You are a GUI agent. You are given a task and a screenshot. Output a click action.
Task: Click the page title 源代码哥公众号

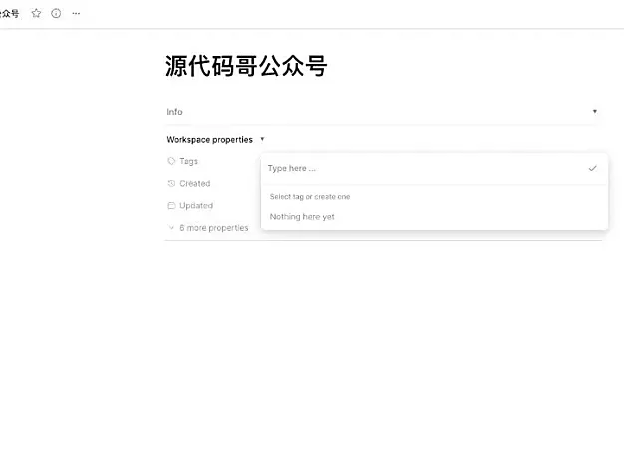(246, 66)
